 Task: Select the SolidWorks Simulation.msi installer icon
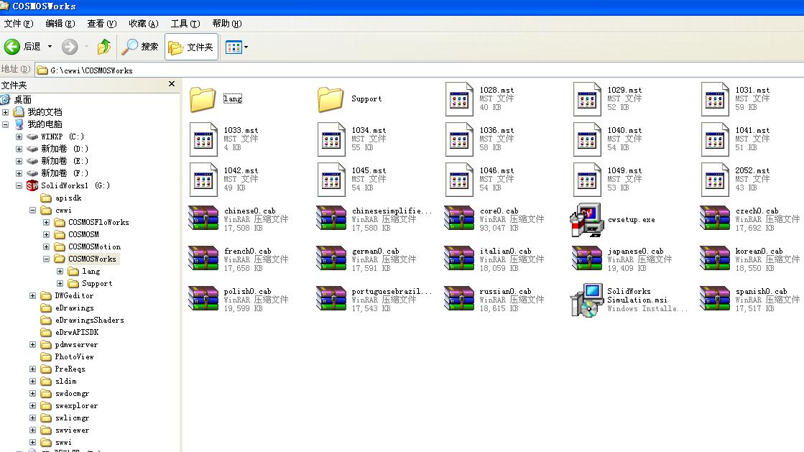pyautogui.click(x=586, y=300)
